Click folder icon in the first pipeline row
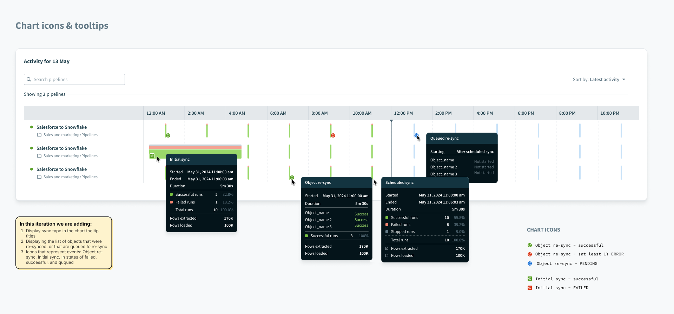The width and height of the screenshot is (674, 314). [x=39, y=135]
